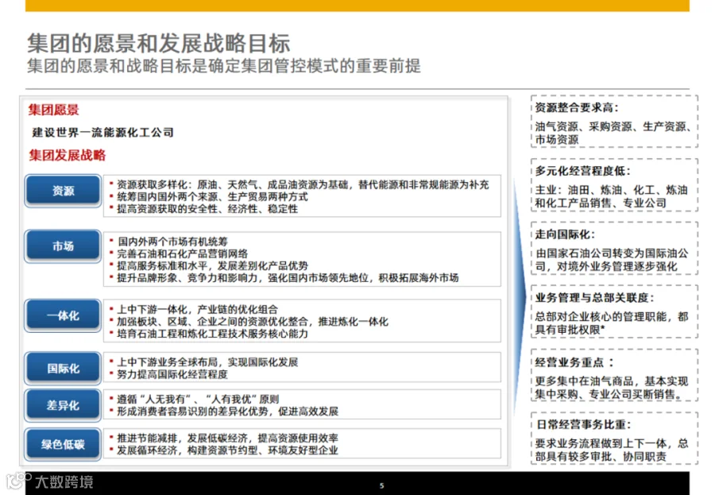This screenshot has height=495, width=715.
Task: Select the text 主业：油田、炼油、化工
Action: (x=611, y=196)
